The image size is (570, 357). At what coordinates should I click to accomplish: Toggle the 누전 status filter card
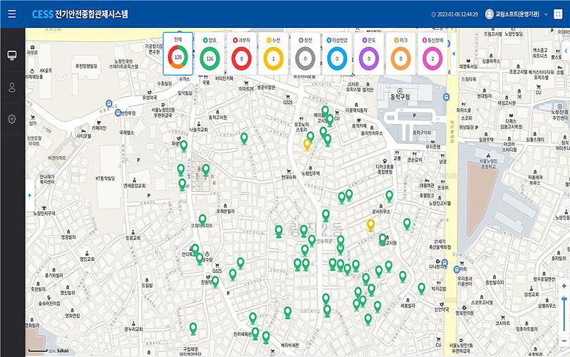274,53
